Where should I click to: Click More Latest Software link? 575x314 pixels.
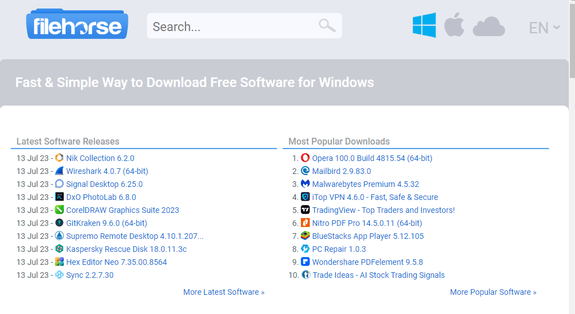(224, 292)
